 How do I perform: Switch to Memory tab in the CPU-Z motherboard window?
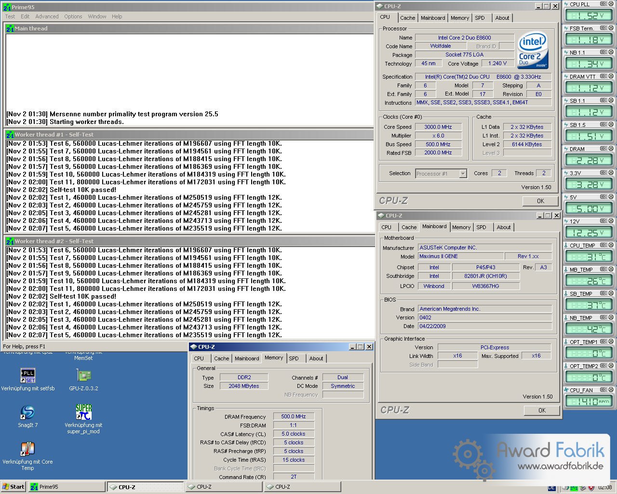pos(461,227)
